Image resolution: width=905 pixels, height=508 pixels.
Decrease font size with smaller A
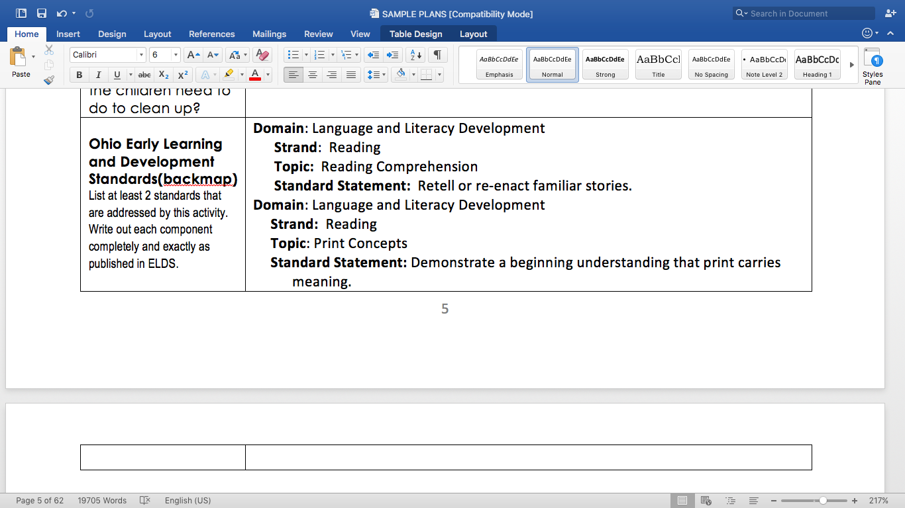212,55
